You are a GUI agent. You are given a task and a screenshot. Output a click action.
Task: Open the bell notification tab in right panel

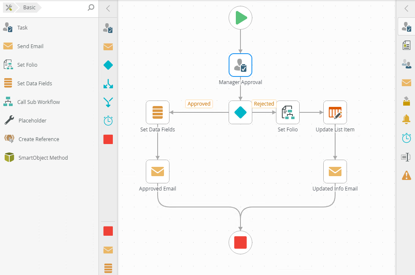point(406,120)
